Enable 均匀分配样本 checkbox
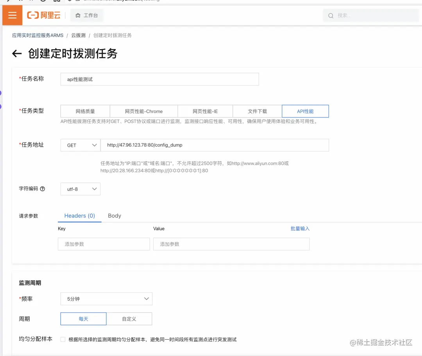This screenshot has width=422, height=356. (63, 339)
